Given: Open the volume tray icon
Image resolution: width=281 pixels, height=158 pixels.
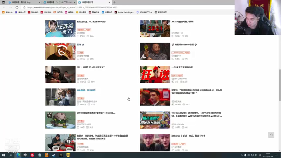Looking at the screenshot, I should coord(249,155).
